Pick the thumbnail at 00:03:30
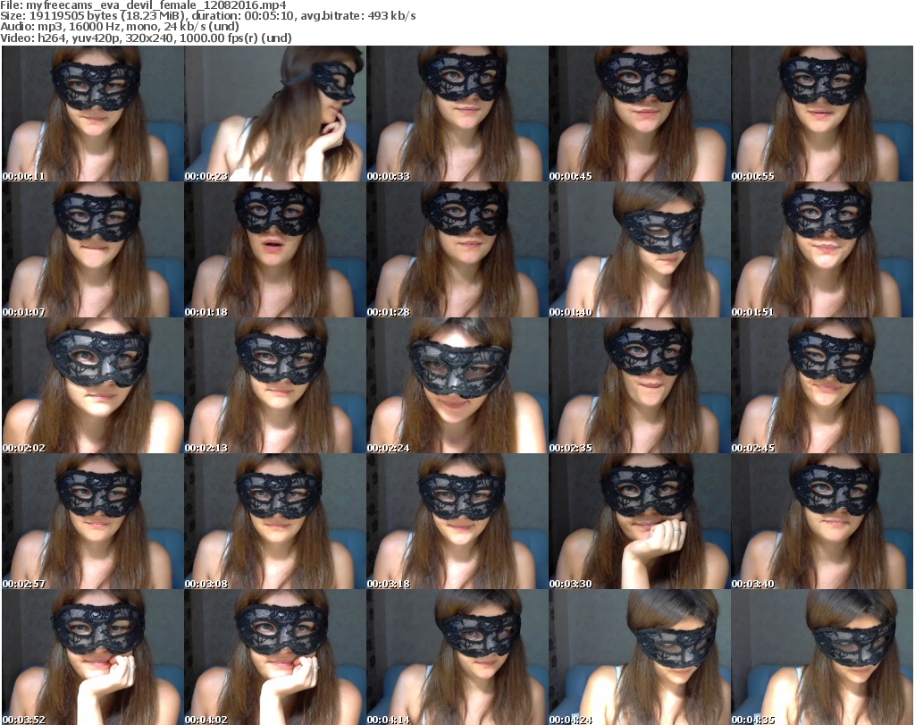 click(640, 521)
